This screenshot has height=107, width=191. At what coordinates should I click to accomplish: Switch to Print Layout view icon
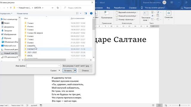click(159, 105)
